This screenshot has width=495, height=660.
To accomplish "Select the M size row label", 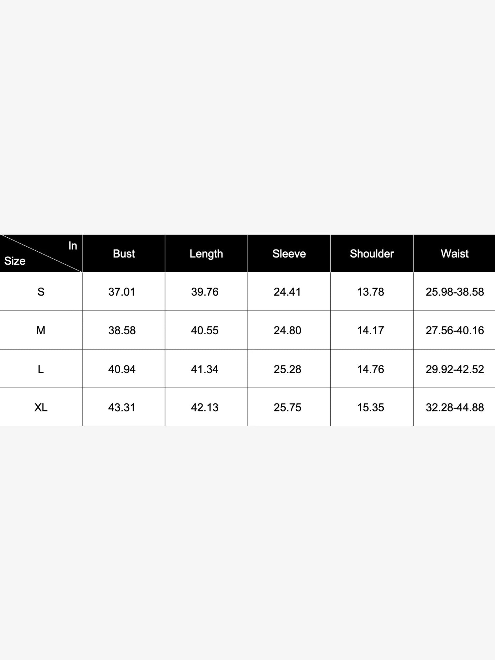I will pyautogui.click(x=41, y=331).
